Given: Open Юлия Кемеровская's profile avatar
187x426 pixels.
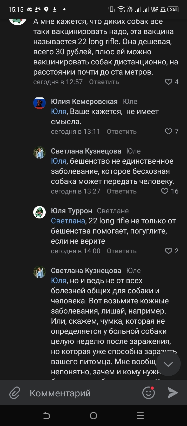Looking at the screenshot, I should tap(39, 103).
